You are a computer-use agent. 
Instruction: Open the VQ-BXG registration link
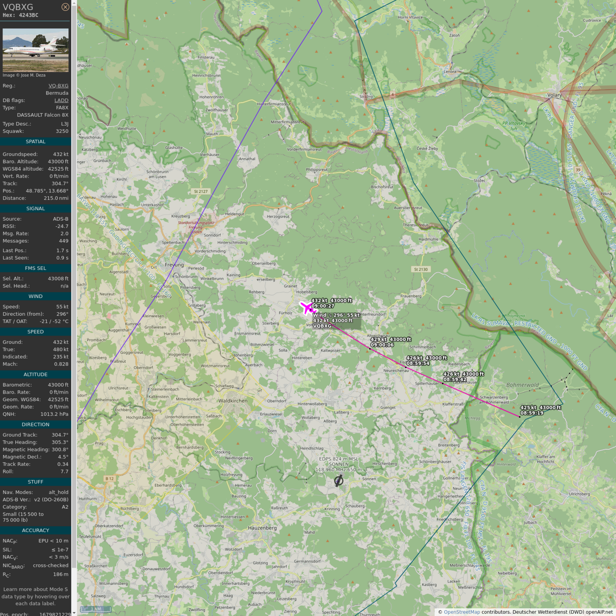pyautogui.click(x=58, y=86)
